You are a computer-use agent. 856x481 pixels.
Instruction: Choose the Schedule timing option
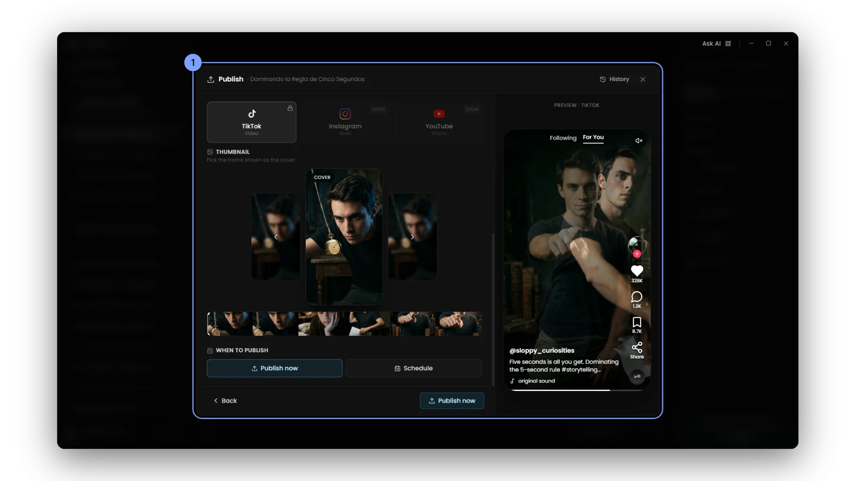[414, 368]
